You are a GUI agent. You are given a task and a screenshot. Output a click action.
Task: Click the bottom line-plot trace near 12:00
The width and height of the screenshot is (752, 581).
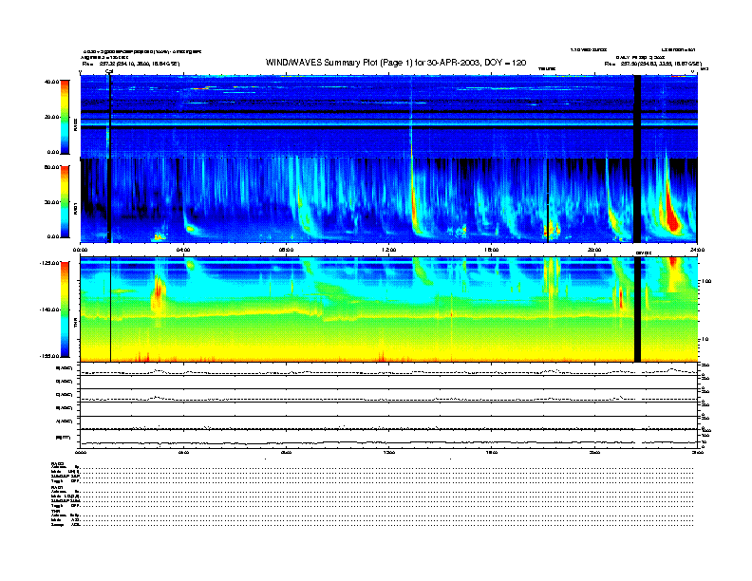pyautogui.click(x=388, y=442)
